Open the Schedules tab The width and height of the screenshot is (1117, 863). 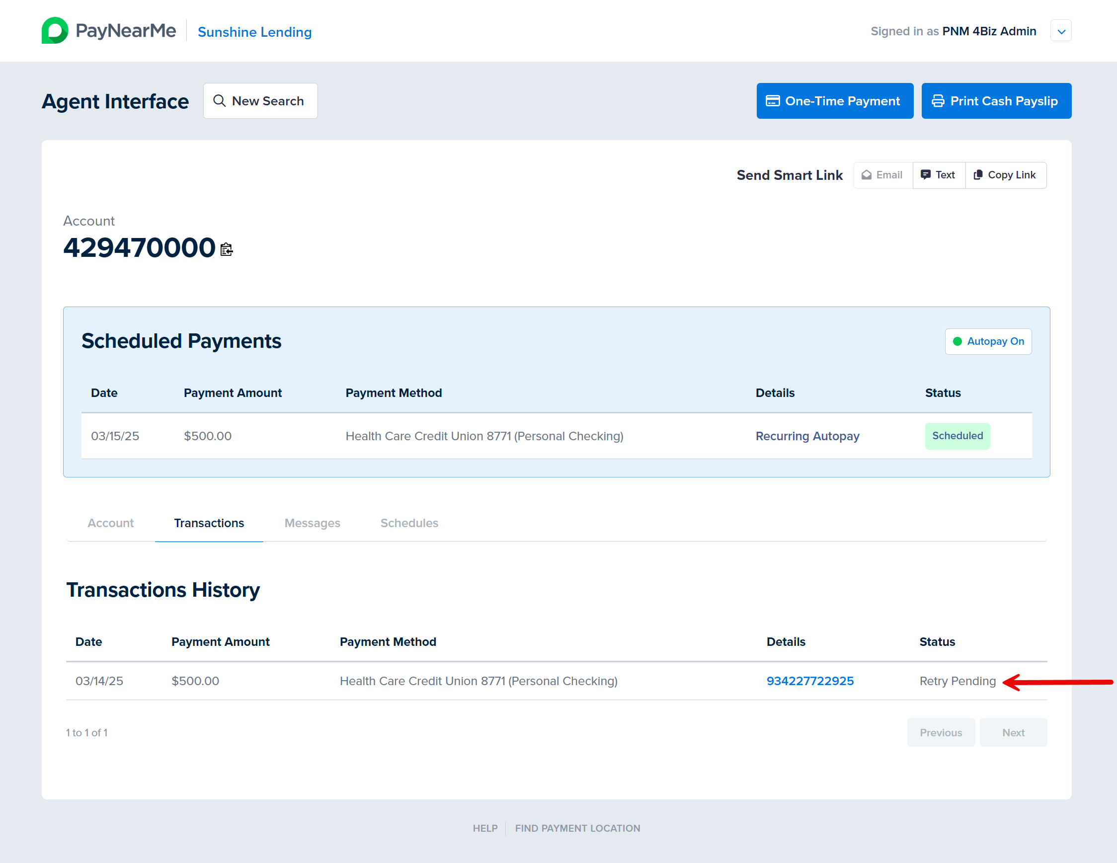pos(409,523)
